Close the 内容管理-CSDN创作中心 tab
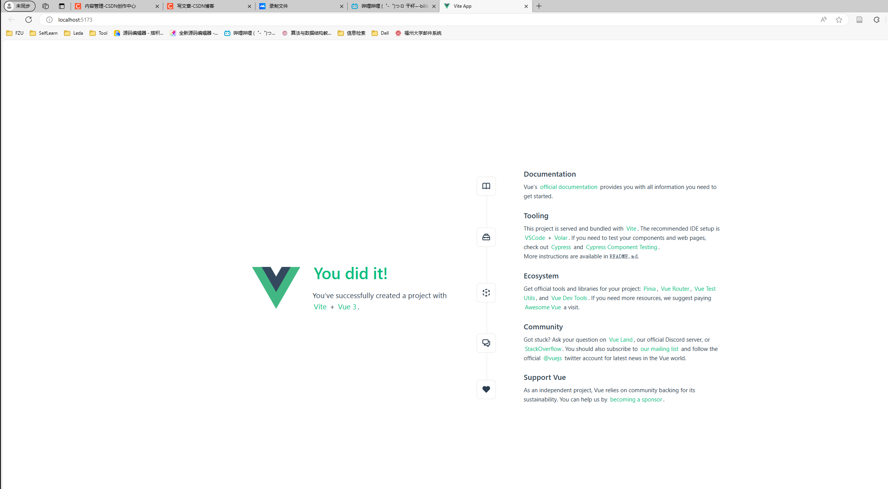888x489 pixels. pos(157,6)
